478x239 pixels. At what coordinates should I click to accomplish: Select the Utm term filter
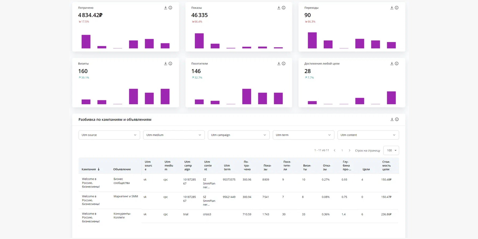303,135
